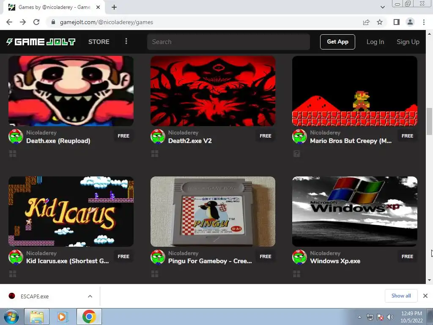The image size is (433, 325).
Task: Click the Get App button
Action: (x=337, y=42)
